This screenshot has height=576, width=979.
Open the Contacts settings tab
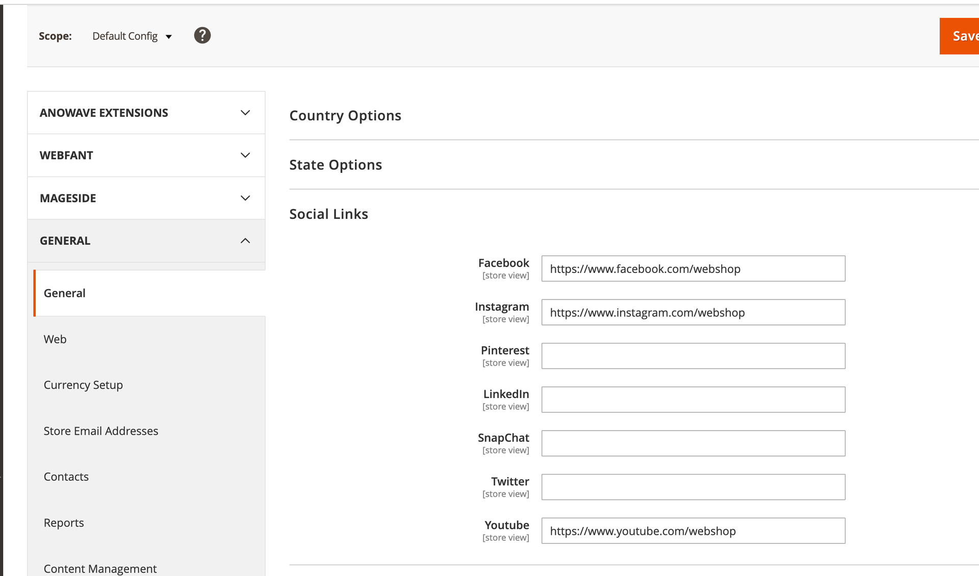point(66,477)
